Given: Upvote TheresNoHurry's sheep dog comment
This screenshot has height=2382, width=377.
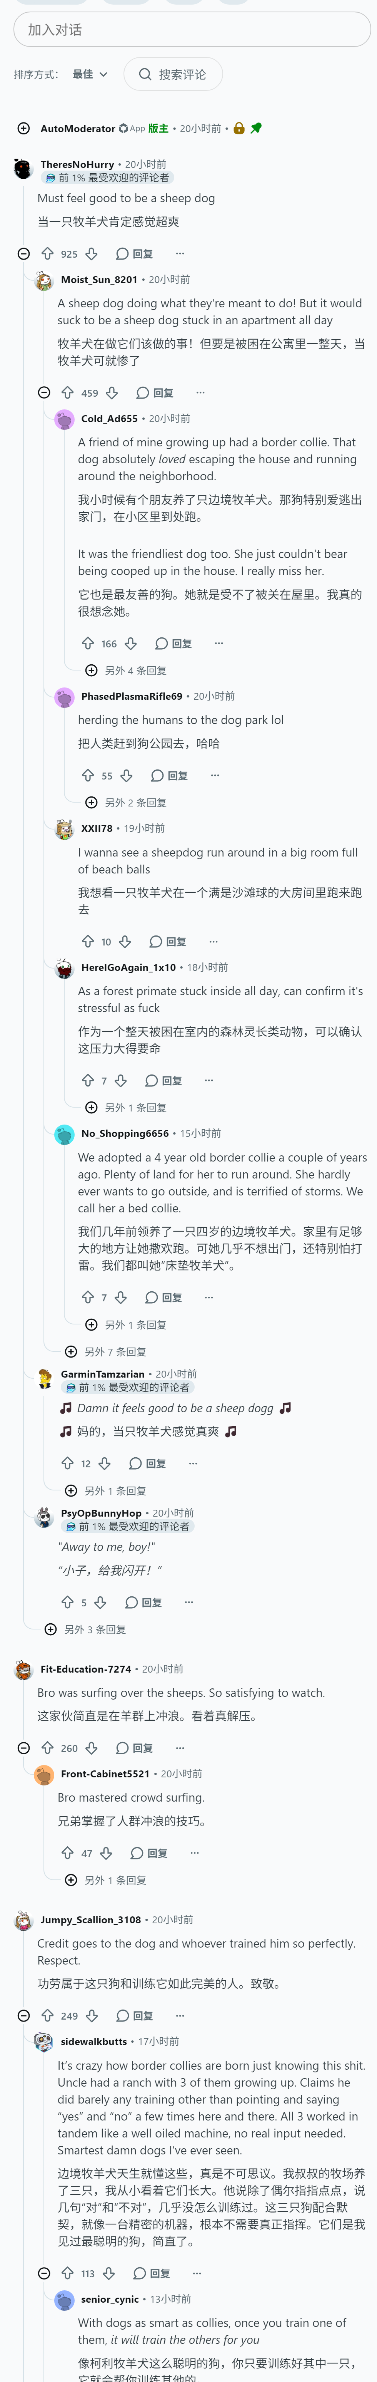Looking at the screenshot, I should (x=47, y=253).
